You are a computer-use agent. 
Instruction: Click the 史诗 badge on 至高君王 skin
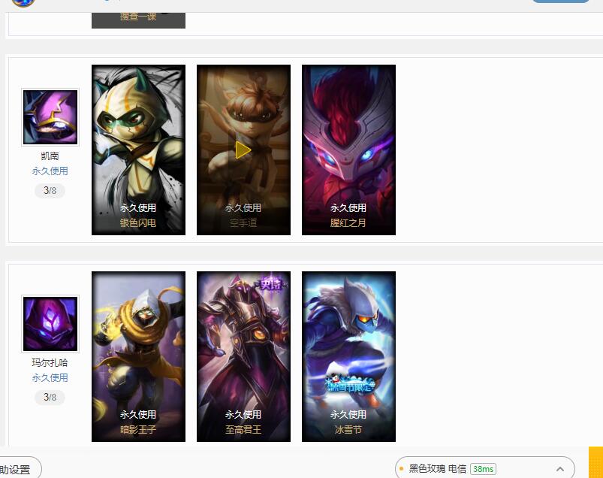271,284
